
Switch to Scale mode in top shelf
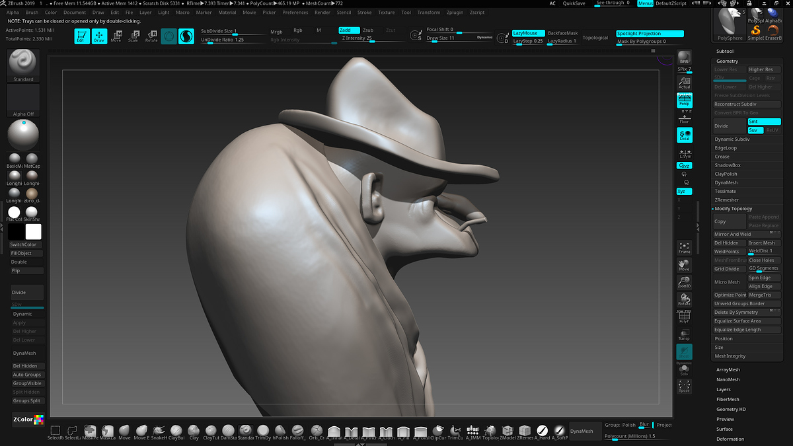133,36
